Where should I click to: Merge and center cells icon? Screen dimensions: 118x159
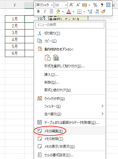[108, 5]
